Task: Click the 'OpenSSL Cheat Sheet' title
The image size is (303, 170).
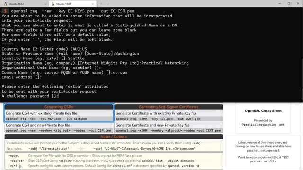Action: click(263, 111)
